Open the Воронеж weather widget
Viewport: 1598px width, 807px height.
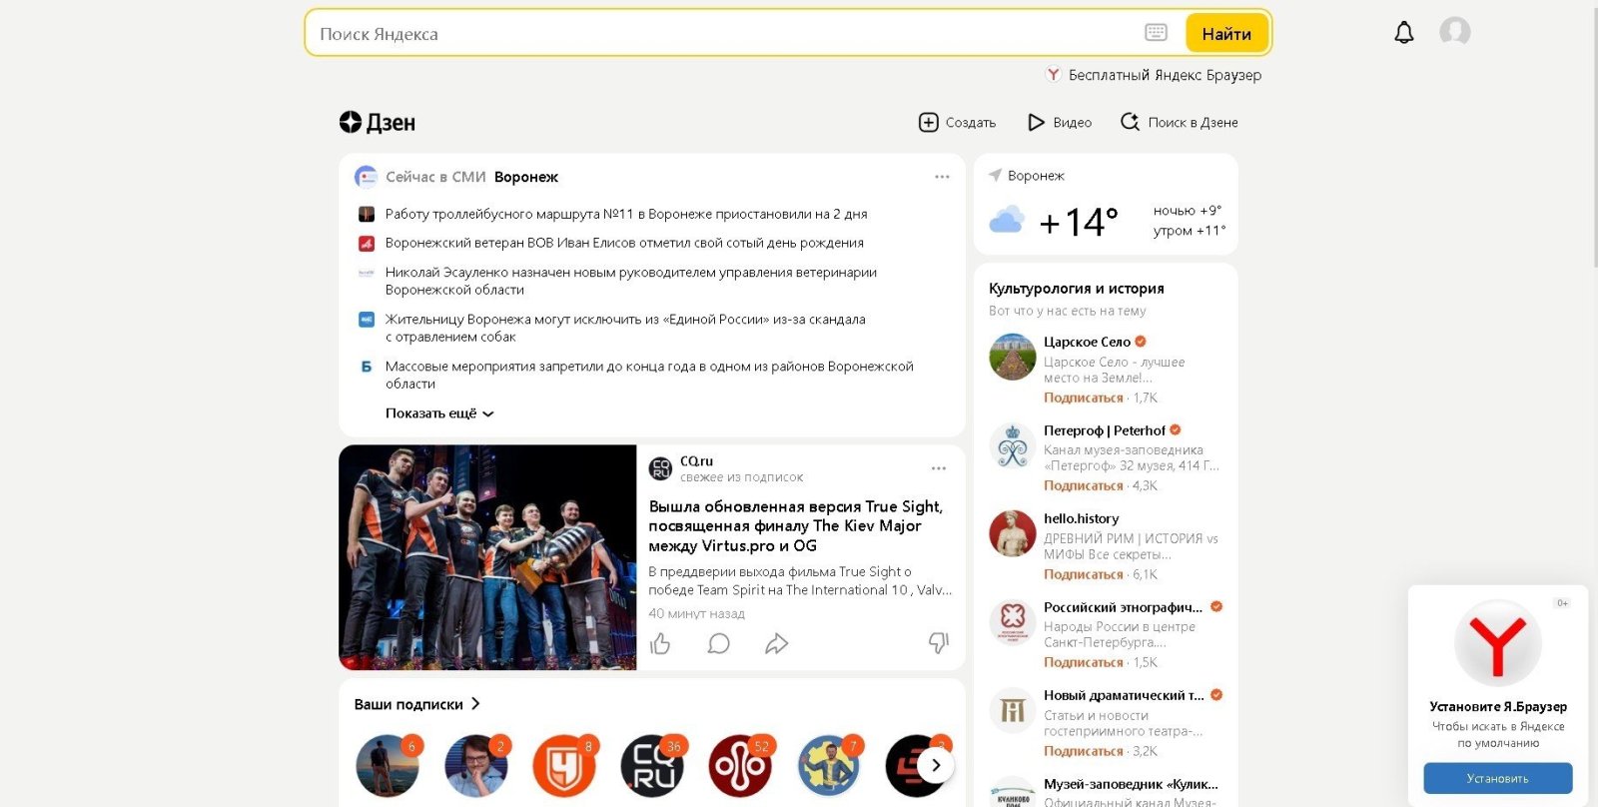[x=1105, y=205]
